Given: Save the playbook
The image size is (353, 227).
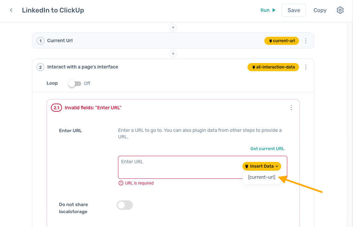Looking at the screenshot, I should [294, 10].
